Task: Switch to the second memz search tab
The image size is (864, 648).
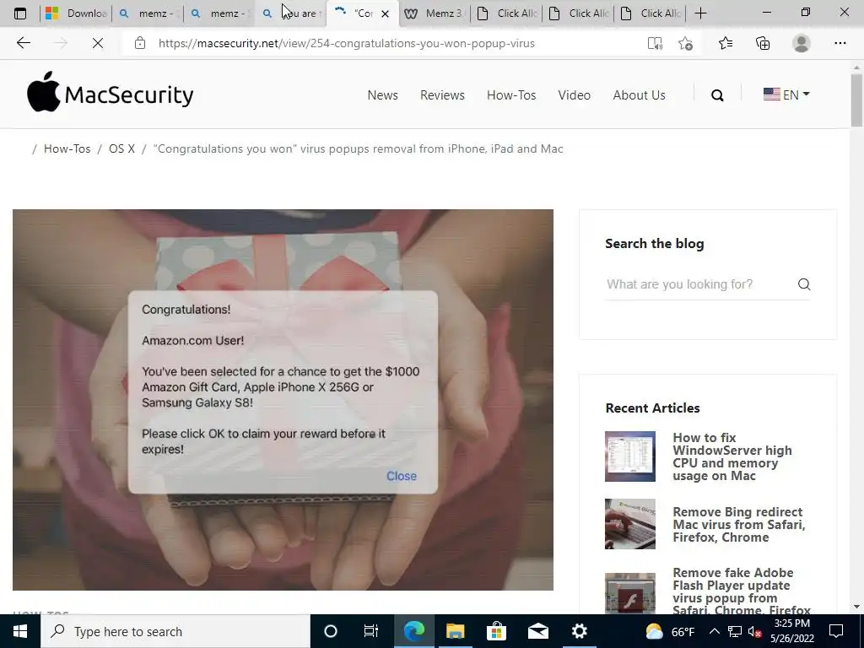Action: coord(219,13)
